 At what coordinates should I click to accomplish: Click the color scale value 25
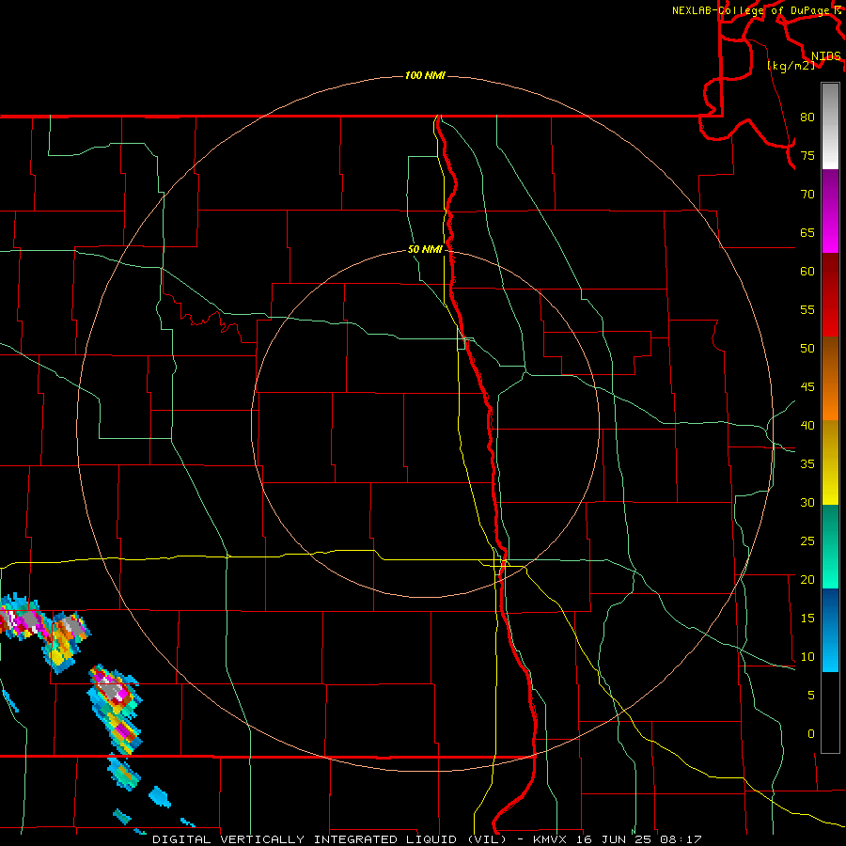[x=807, y=541]
